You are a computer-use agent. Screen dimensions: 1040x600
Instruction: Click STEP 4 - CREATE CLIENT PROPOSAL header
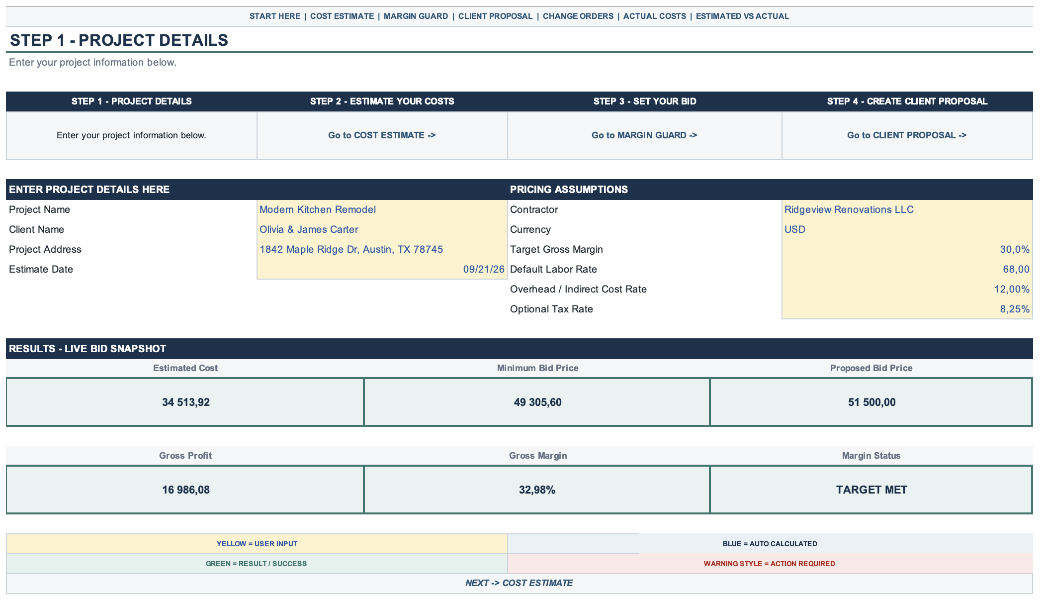tap(907, 101)
